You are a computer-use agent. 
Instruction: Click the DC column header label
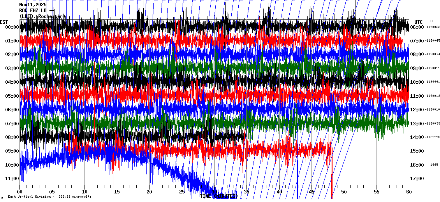432,21
